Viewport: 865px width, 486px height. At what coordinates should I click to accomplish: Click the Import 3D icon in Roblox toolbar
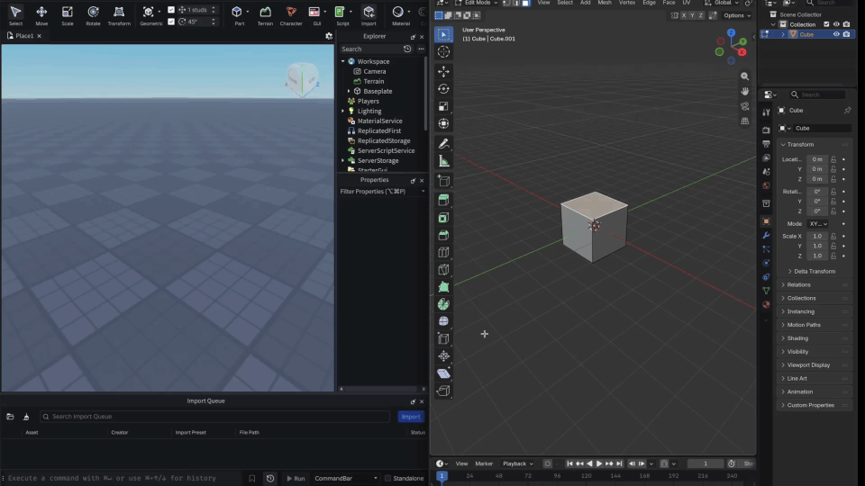(x=369, y=15)
